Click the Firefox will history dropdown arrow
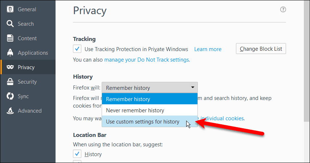The image size is (310, 163). [x=192, y=87]
